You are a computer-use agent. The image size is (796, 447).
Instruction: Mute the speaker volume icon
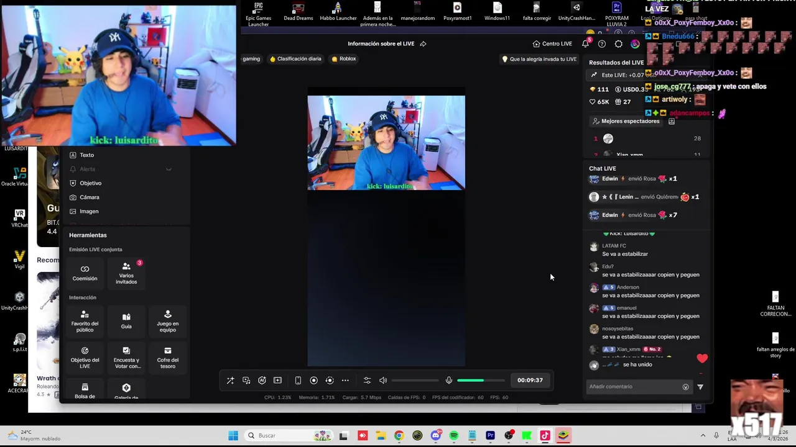pyautogui.click(x=383, y=381)
